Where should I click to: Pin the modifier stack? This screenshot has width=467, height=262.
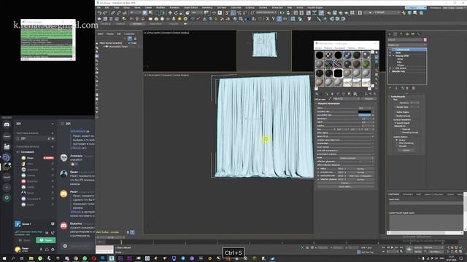click(390, 88)
